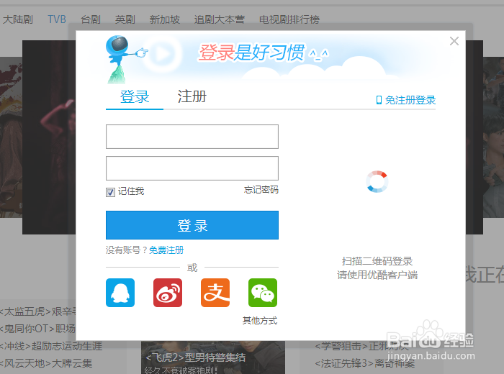The width and height of the screenshot is (504, 374).
Task: Sign in using the Alipay icon
Action: point(215,293)
